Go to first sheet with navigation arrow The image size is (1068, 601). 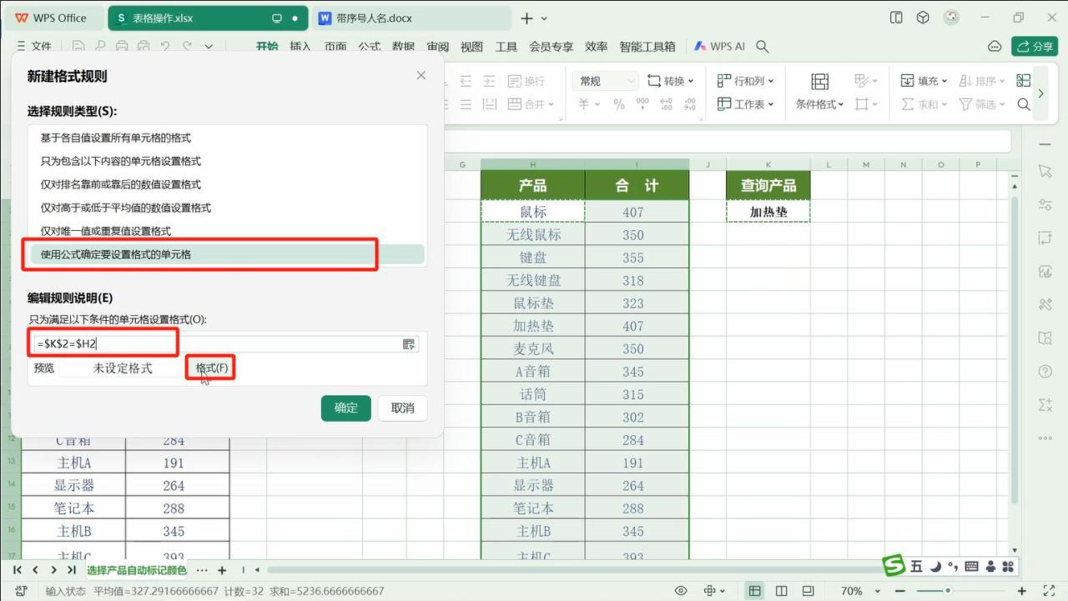pyautogui.click(x=17, y=570)
